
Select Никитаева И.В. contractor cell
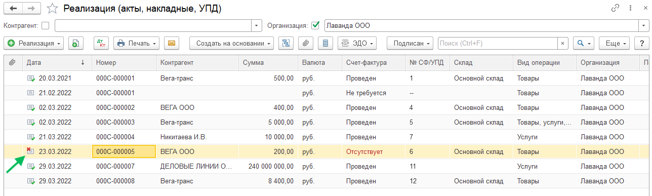point(197,137)
